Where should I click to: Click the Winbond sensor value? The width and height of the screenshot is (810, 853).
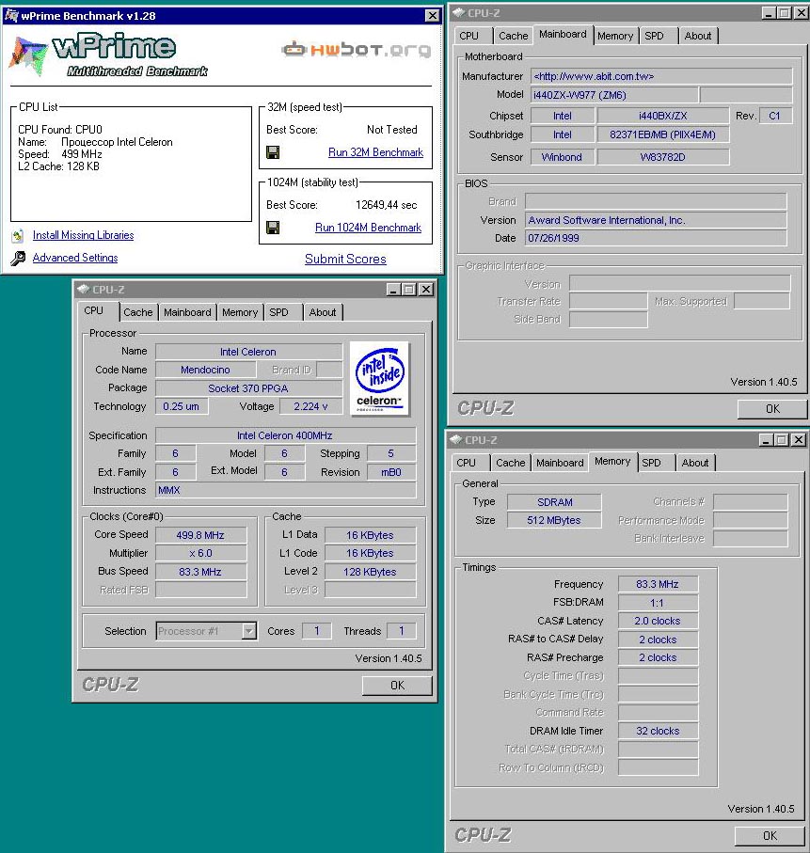click(562, 157)
